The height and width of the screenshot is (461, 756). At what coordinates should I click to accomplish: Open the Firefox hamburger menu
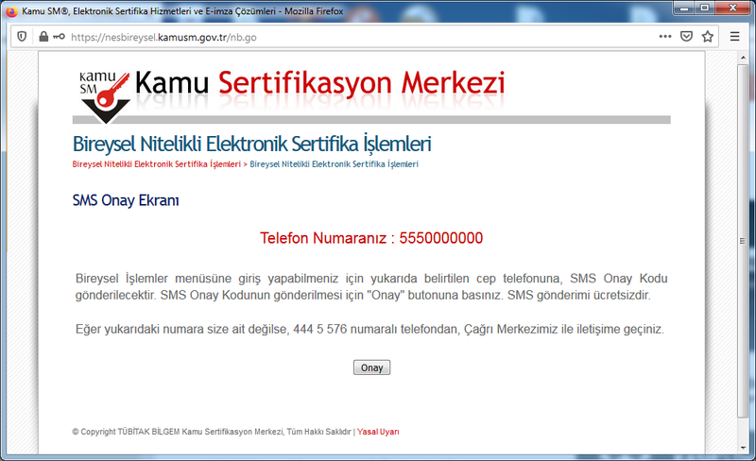pyautogui.click(x=735, y=37)
